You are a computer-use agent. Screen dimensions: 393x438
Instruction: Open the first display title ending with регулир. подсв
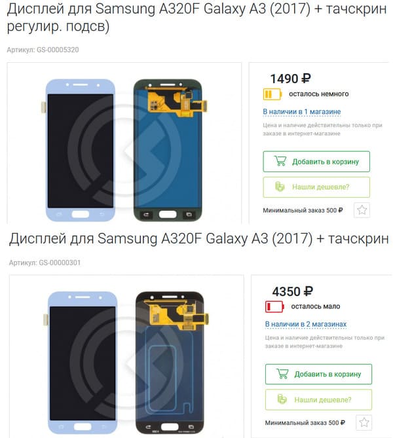click(x=196, y=17)
